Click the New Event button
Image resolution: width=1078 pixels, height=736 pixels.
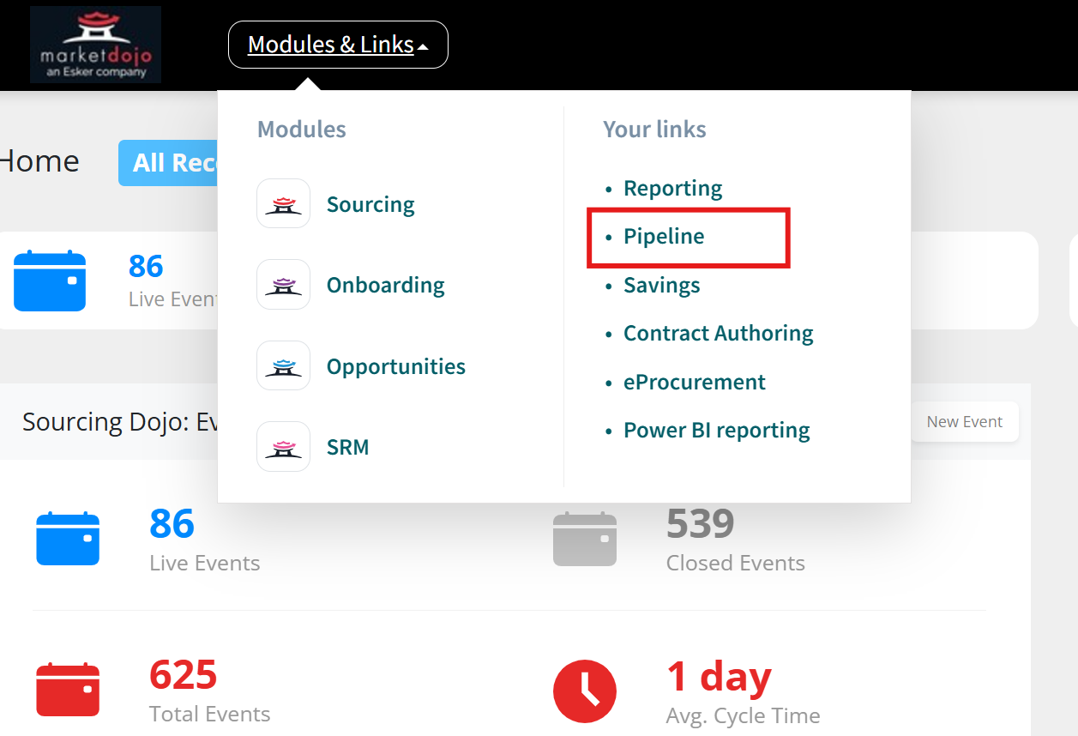(964, 422)
